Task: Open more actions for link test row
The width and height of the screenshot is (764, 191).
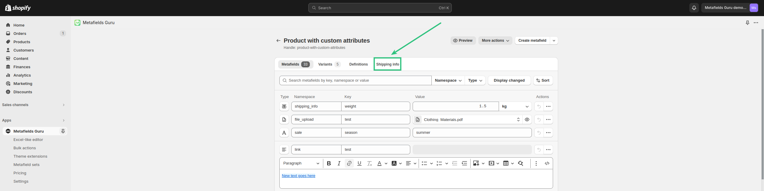Action: click(548, 150)
